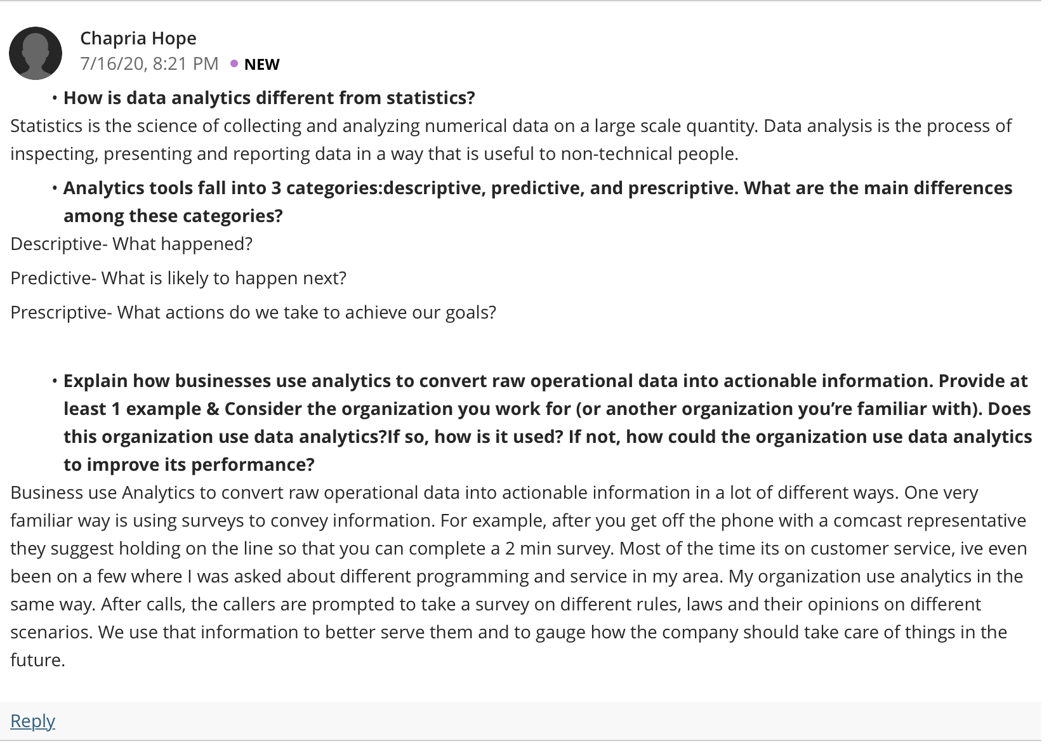Click the bold text 'among these categories?'
The height and width of the screenshot is (750, 1056).
173,216
